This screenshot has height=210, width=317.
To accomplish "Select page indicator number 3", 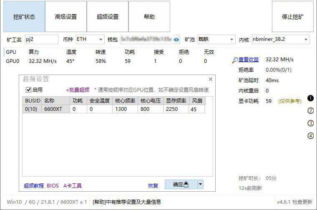I will (310, 123).
